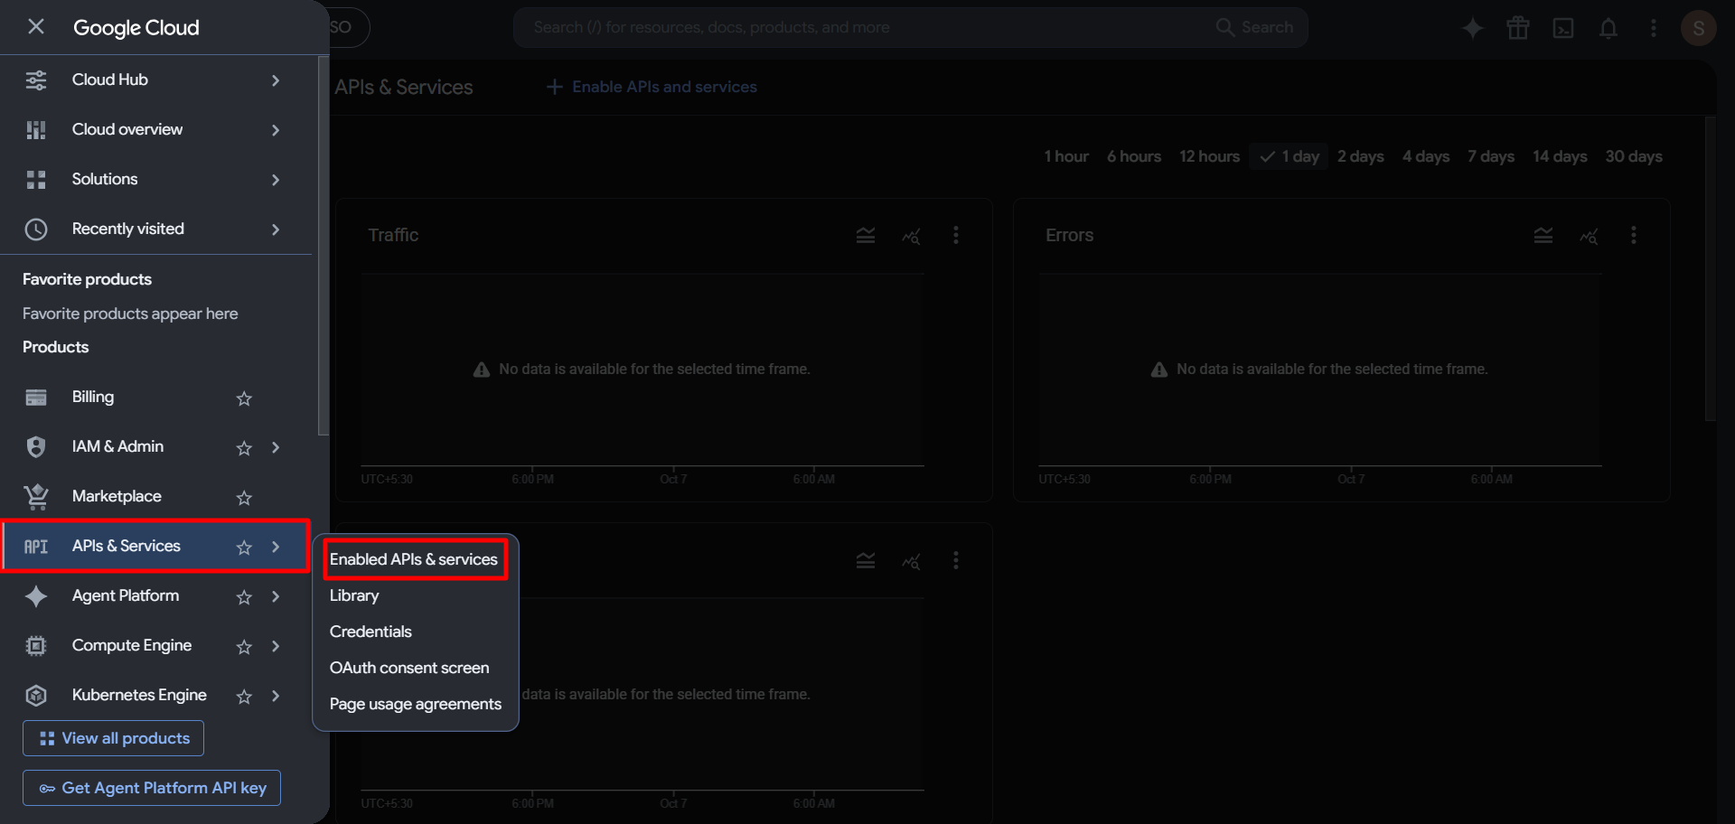The width and height of the screenshot is (1735, 824).
Task: Click Enable APIs and services link
Action: (652, 87)
